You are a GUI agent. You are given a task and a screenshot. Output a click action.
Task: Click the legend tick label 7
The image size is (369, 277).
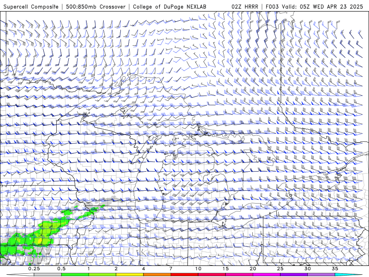tap(171, 269)
